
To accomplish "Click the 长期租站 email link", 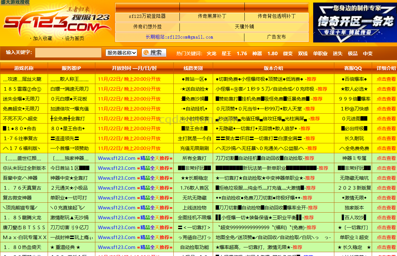I will point(179,37).
